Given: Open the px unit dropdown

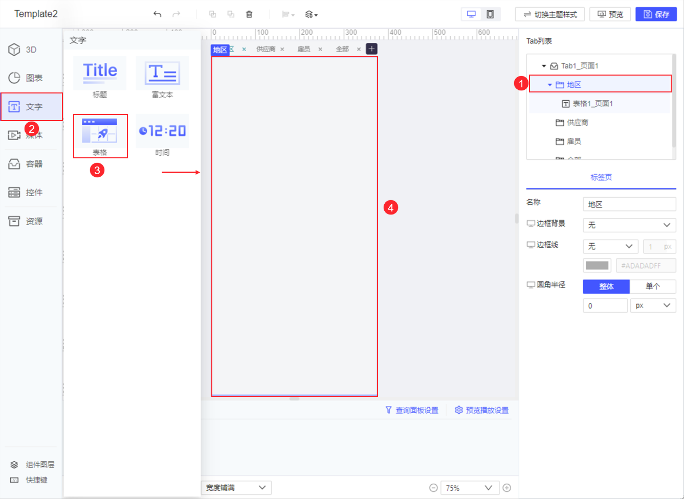Looking at the screenshot, I should coord(653,305).
